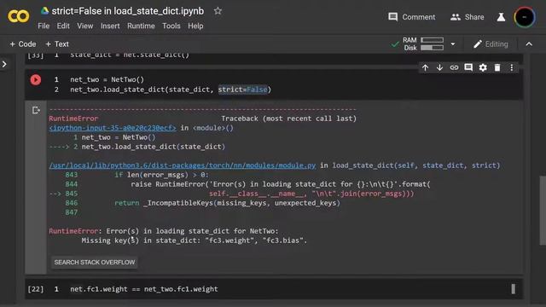
Task: Click the RAM and Disk usage indicator
Action: [x=423, y=43]
